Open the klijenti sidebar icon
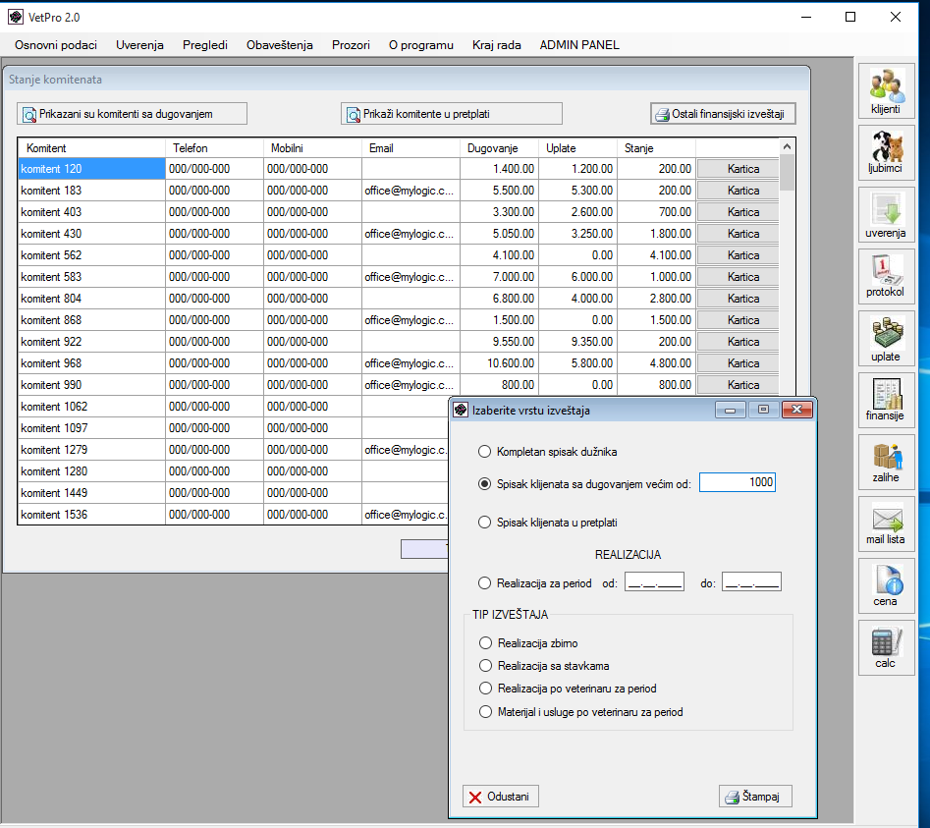 (885, 92)
